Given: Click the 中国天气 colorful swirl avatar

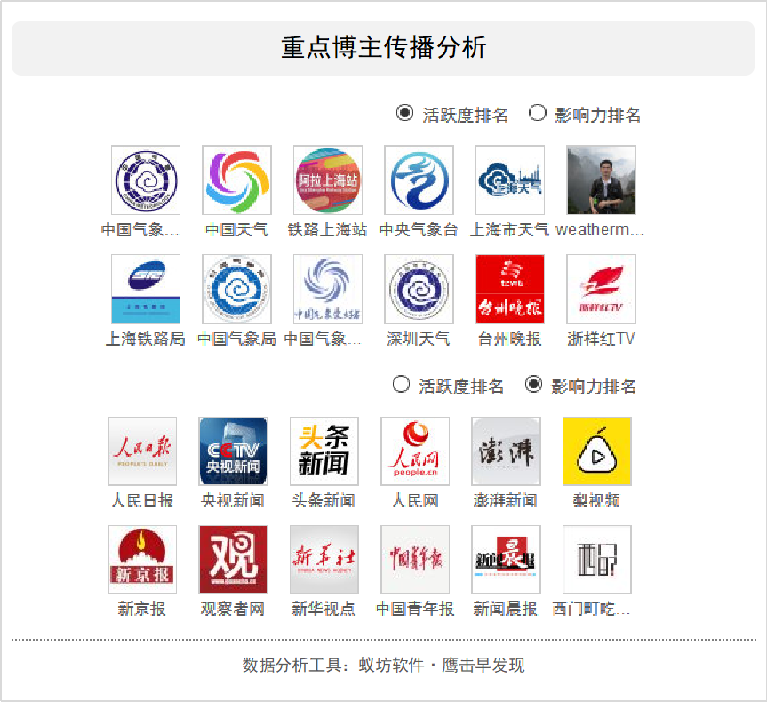Looking at the screenshot, I should click(x=236, y=180).
